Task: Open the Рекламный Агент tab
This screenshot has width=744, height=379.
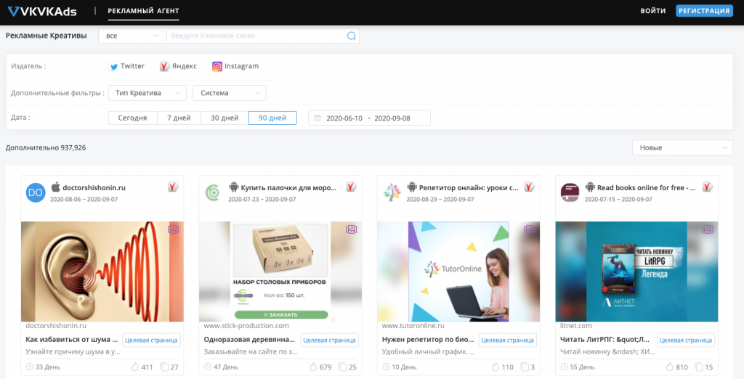Action: click(143, 11)
